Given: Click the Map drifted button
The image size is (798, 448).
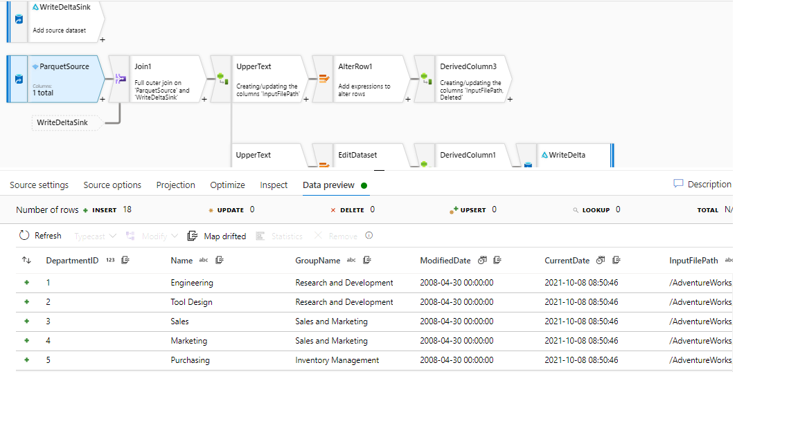Looking at the screenshot, I should click(217, 236).
